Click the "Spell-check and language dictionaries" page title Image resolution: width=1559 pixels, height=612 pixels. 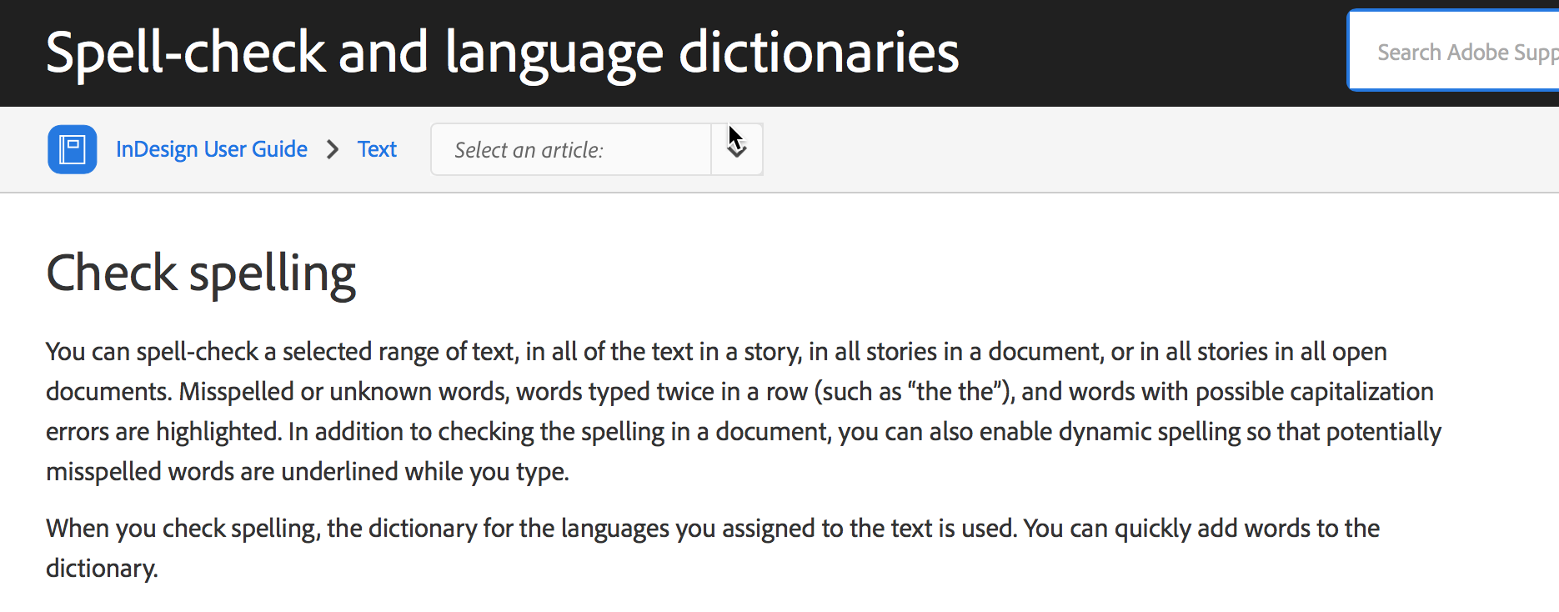[502, 53]
